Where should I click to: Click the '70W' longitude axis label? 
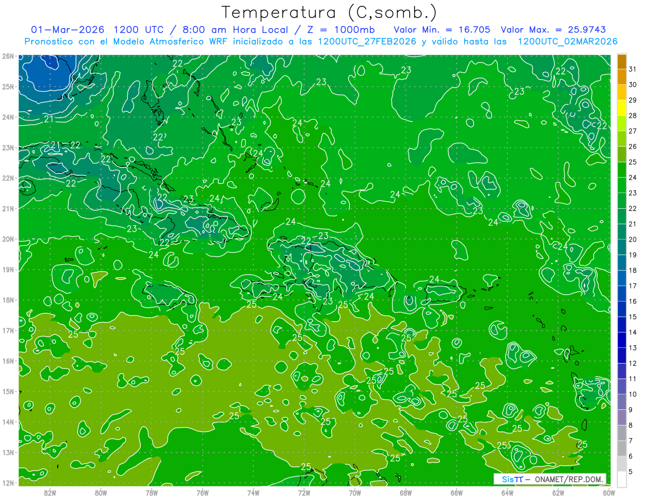(355, 492)
